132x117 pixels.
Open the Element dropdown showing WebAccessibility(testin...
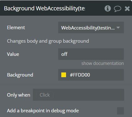[x=91, y=28]
